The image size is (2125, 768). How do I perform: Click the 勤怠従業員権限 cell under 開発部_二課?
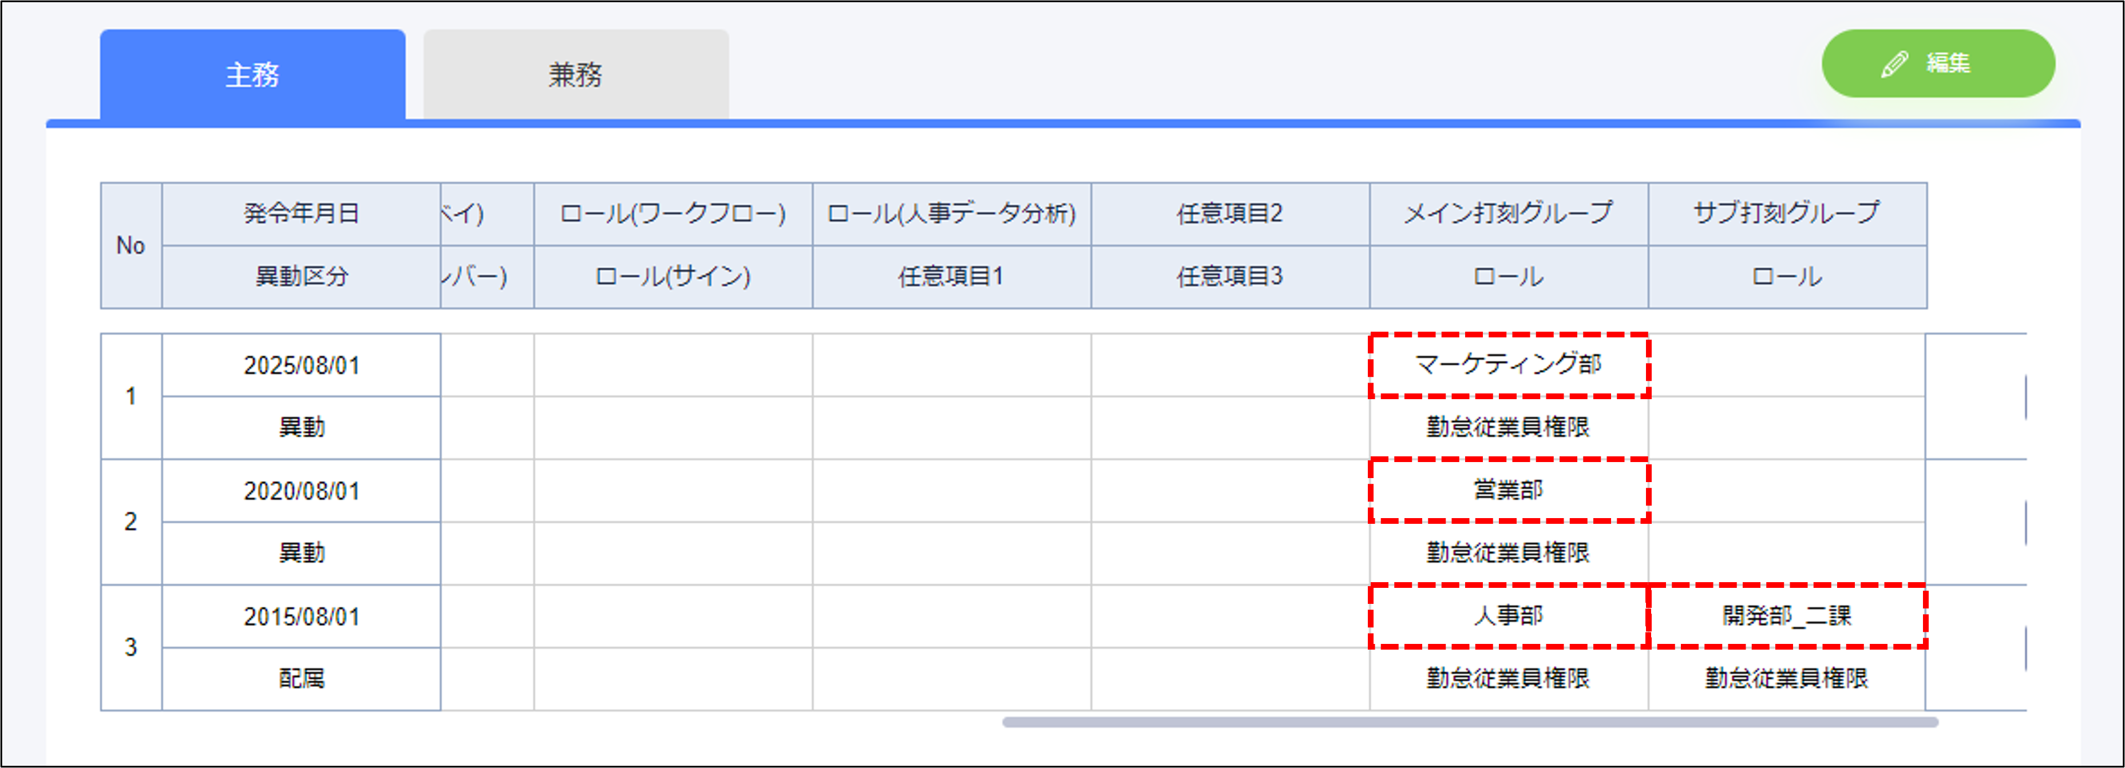(x=1786, y=678)
